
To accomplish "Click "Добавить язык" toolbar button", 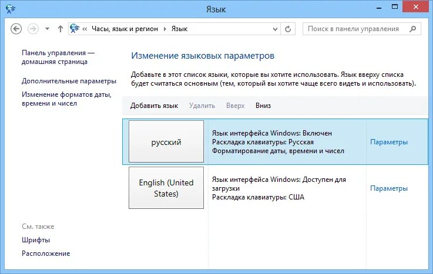I will point(154,106).
